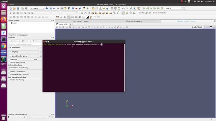This screenshot has height=121, width=216.
Task: Click the Reset camera crossed-arrows icon
Action: [x=82, y=13]
